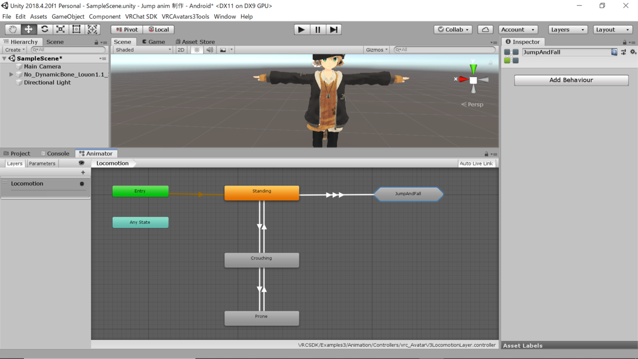Toggle scene lighting sun icon

coord(197,49)
